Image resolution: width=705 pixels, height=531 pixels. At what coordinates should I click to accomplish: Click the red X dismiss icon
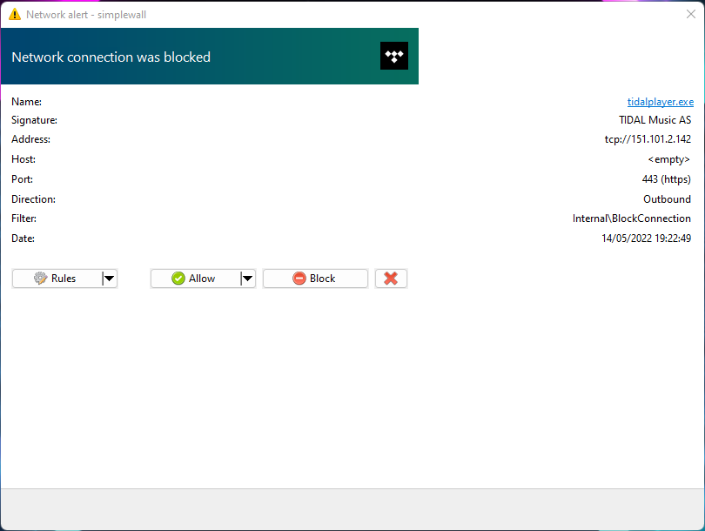391,278
